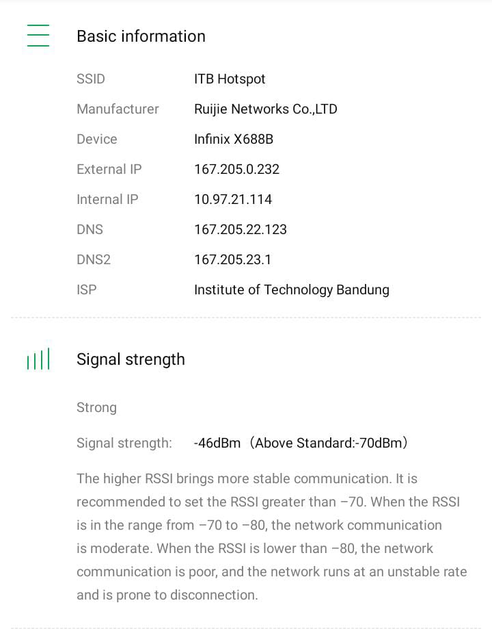Click ISP value Institute of Technology Bandung
The height and width of the screenshot is (629, 492).
point(292,290)
